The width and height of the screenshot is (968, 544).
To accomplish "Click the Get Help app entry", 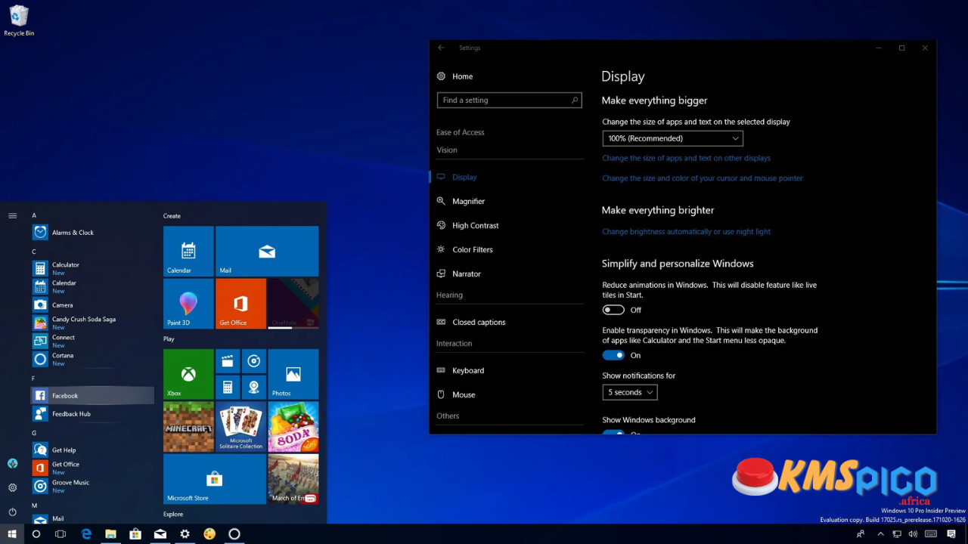I will point(92,450).
